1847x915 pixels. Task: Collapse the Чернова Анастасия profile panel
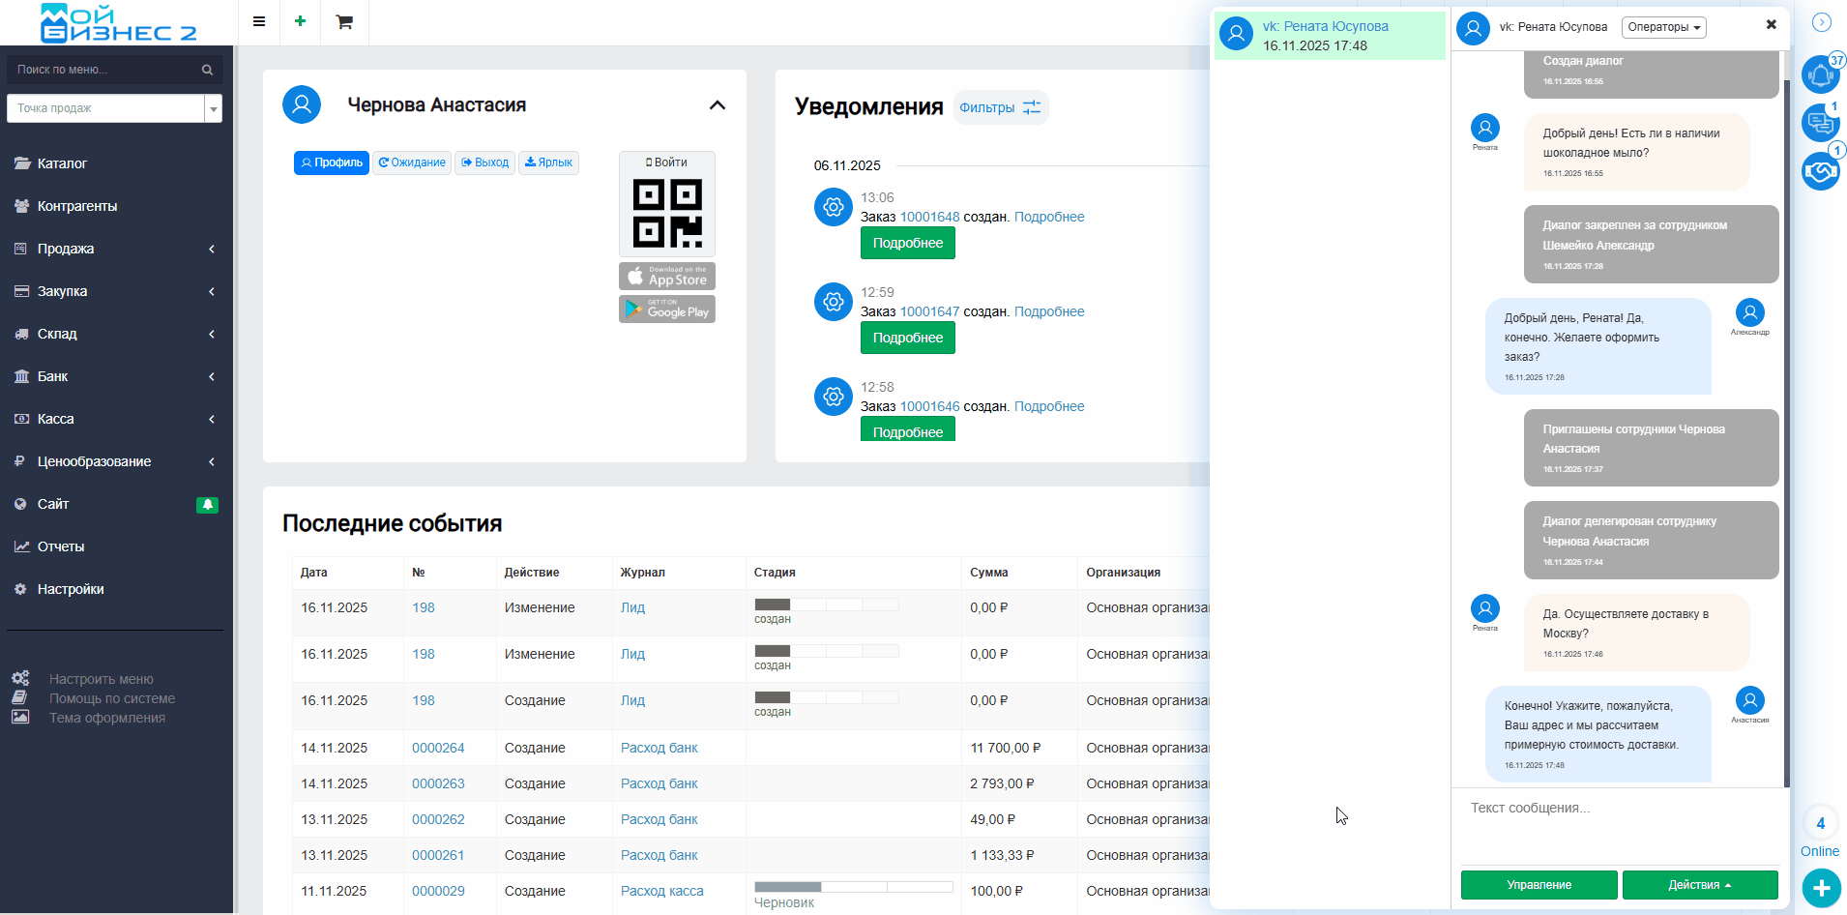click(717, 105)
